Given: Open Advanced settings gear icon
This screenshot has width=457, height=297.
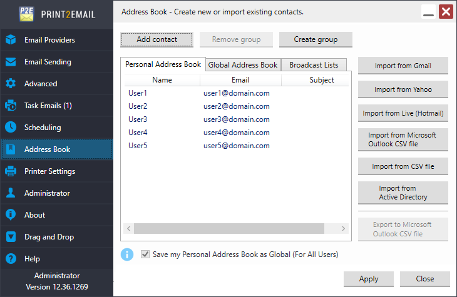Looking at the screenshot, I should click(x=11, y=84).
